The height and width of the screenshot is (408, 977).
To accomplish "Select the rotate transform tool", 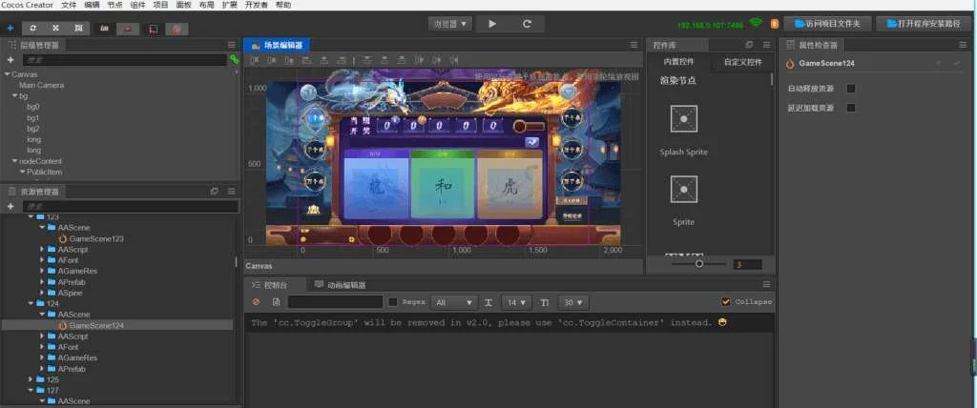I will pos(33,28).
